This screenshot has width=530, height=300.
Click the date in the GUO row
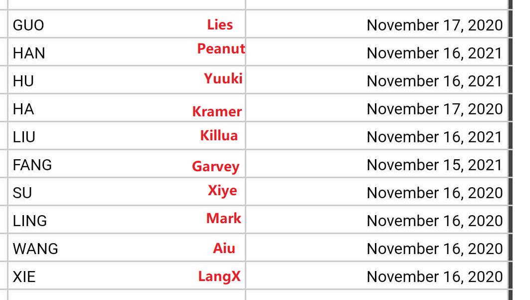pyautogui.click(x=434, y=25)
